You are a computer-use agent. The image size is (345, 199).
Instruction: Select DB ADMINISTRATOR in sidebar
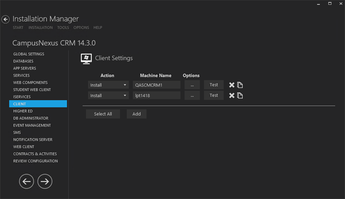pyautogui.click(x=31, y=118)
